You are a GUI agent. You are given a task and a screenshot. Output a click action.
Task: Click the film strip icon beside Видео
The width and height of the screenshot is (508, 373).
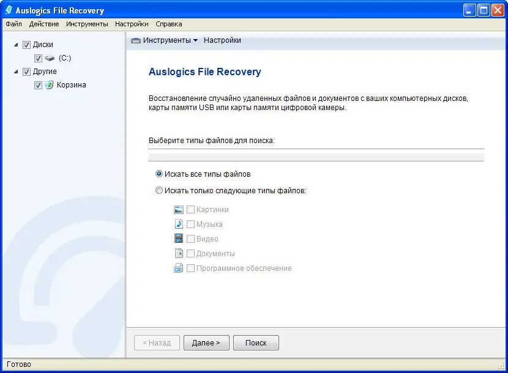tap(179, 238)
